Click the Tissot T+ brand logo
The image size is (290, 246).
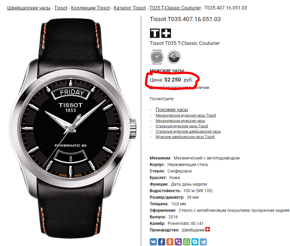[x=160, y=33]
